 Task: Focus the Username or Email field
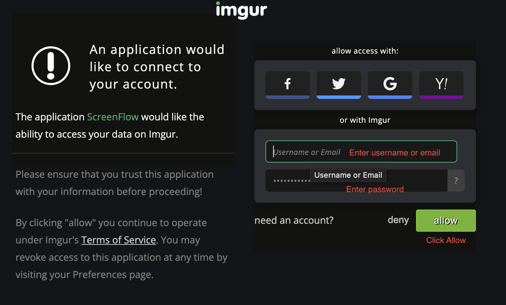[x=305, y=151]
